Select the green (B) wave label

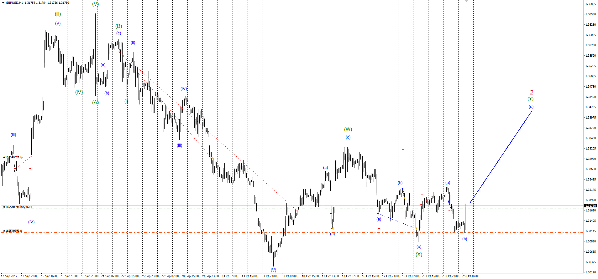point(118,26)
